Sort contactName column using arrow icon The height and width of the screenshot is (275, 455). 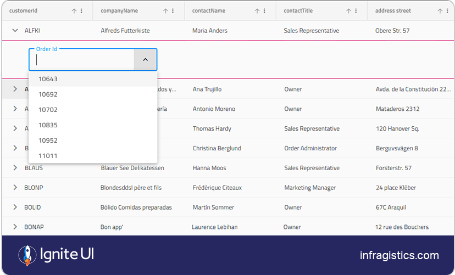coord(257,11)
